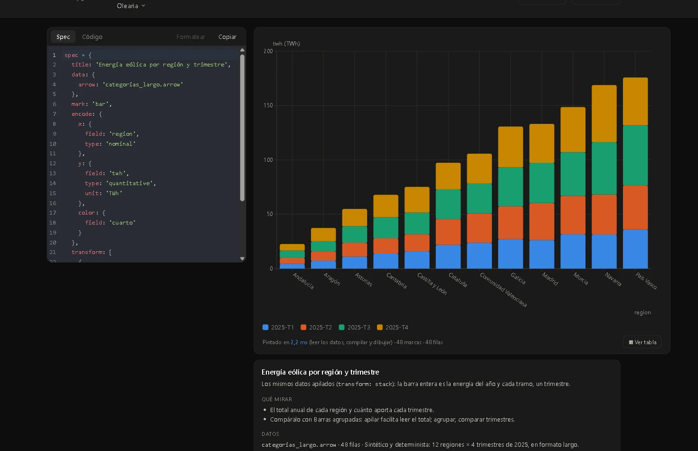Click the region x-axis title
Screen dimensions: 698x451
(642, 312)
